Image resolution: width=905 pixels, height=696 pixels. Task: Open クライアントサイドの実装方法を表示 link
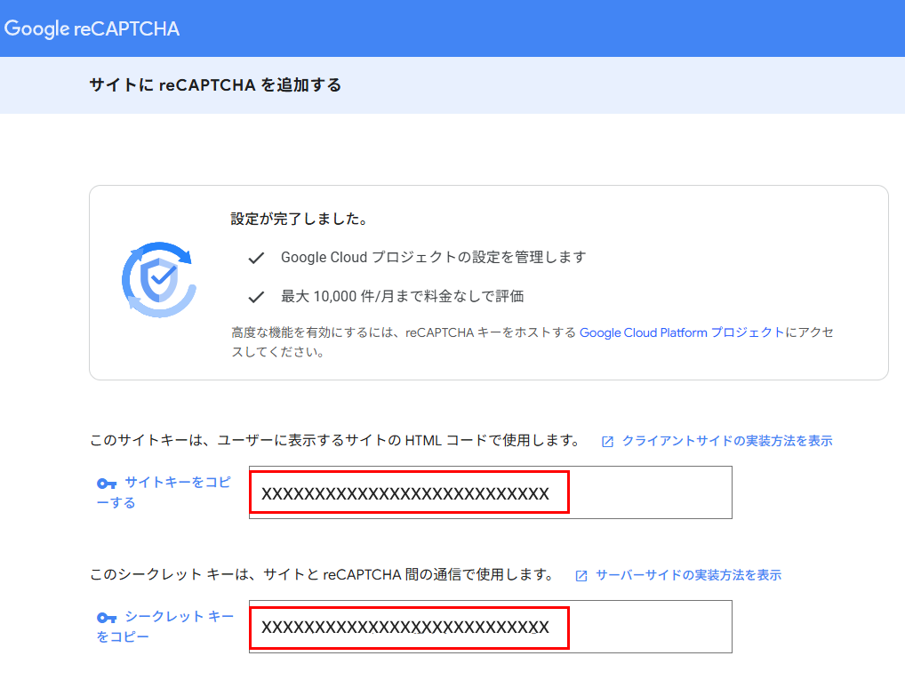[x=726, y=441]
